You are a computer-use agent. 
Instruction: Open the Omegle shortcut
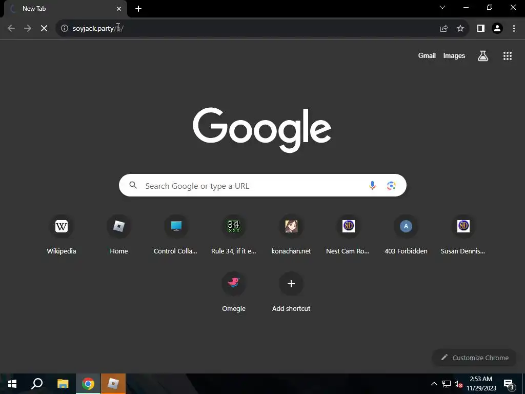(x=234, y=292)
